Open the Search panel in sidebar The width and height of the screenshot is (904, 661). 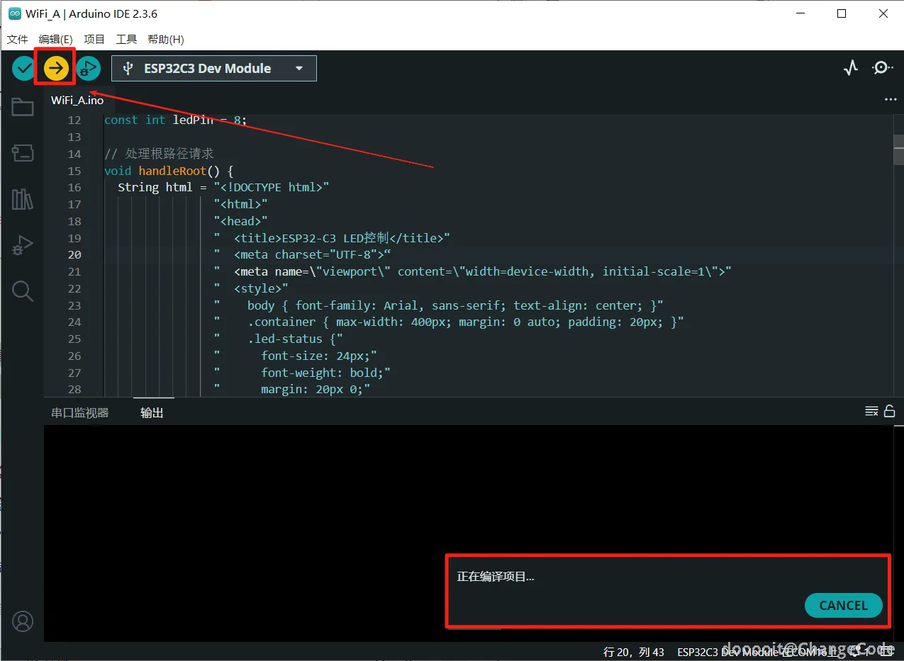[23, 291]
